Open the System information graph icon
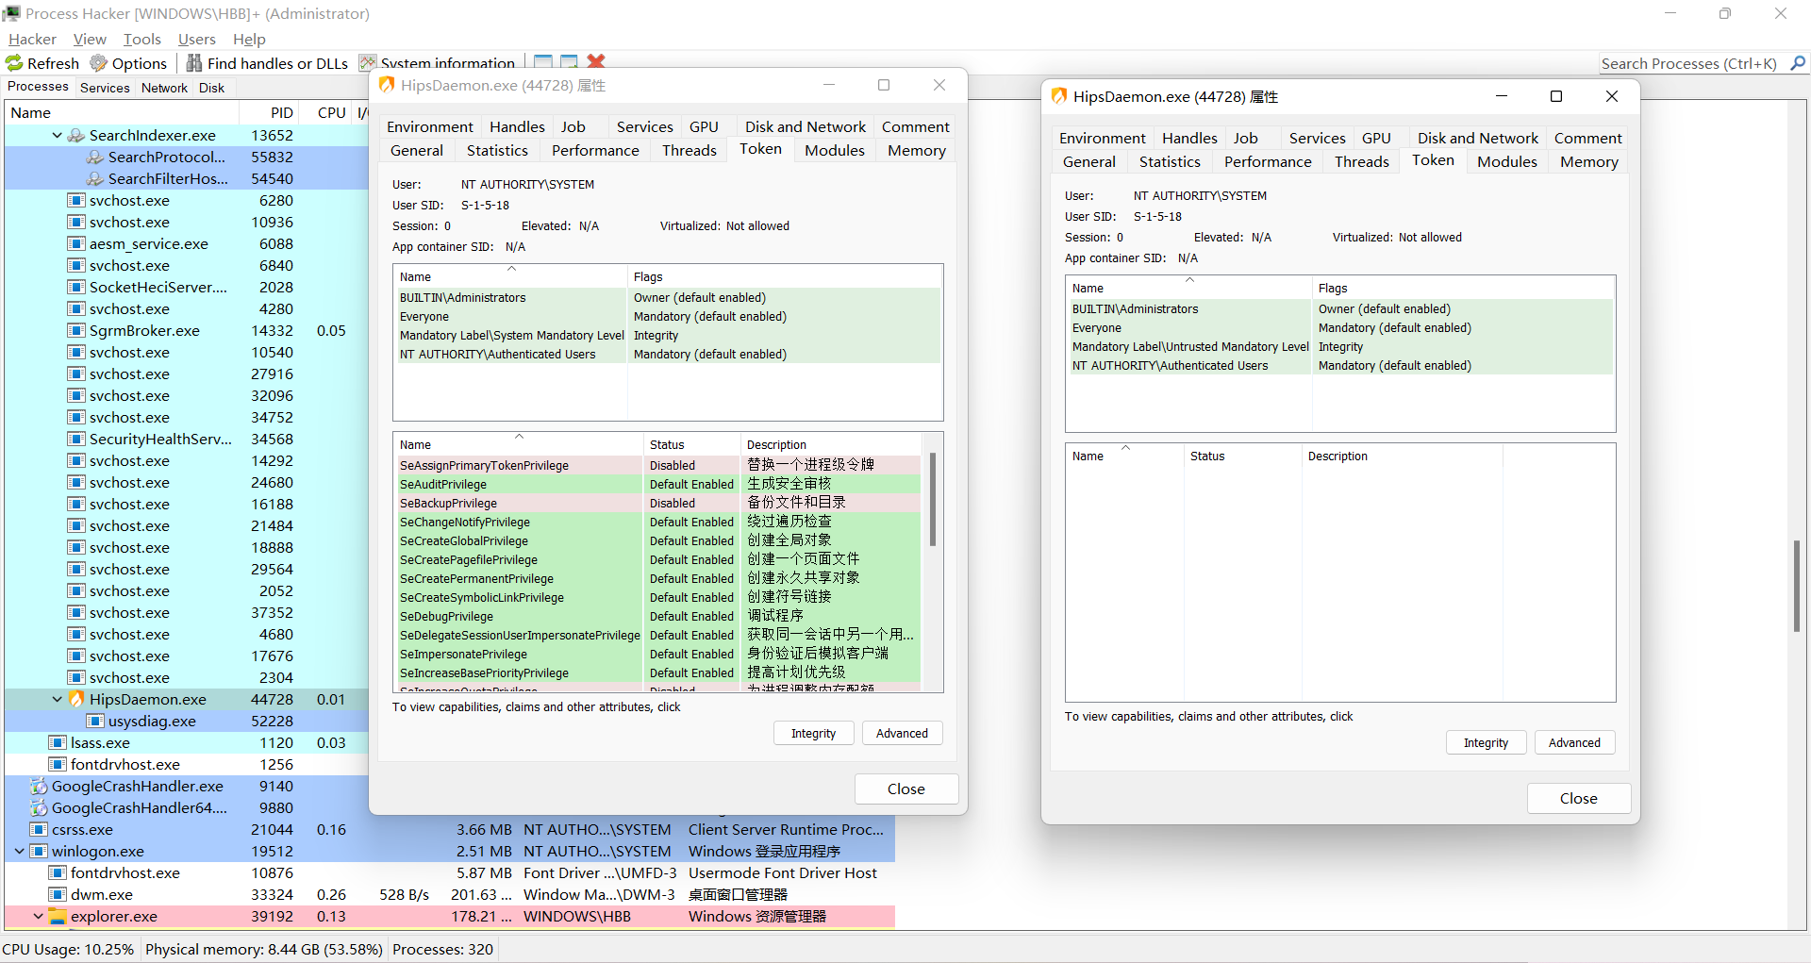The image size is (1811, 963). click(367, 63)
